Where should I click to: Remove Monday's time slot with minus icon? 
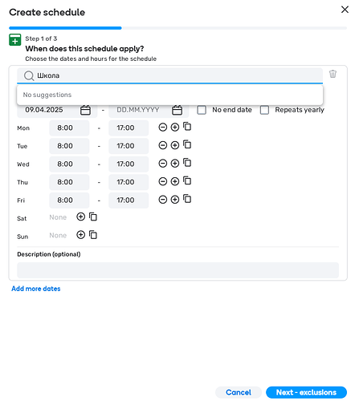[163, 128]
